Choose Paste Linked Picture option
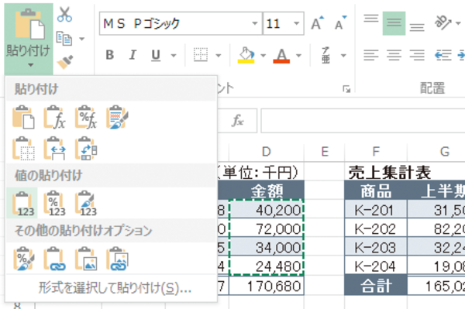Image resolution: width=465 pixels, height=309 pixels. click(117, 259)
